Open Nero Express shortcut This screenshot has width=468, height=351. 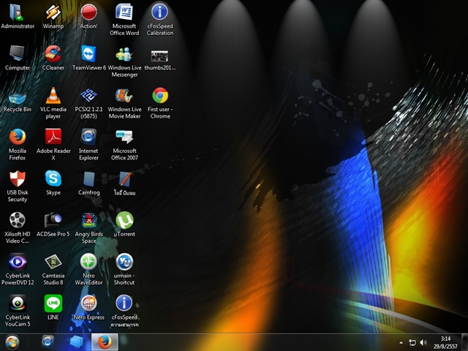[x=88, y=303]
